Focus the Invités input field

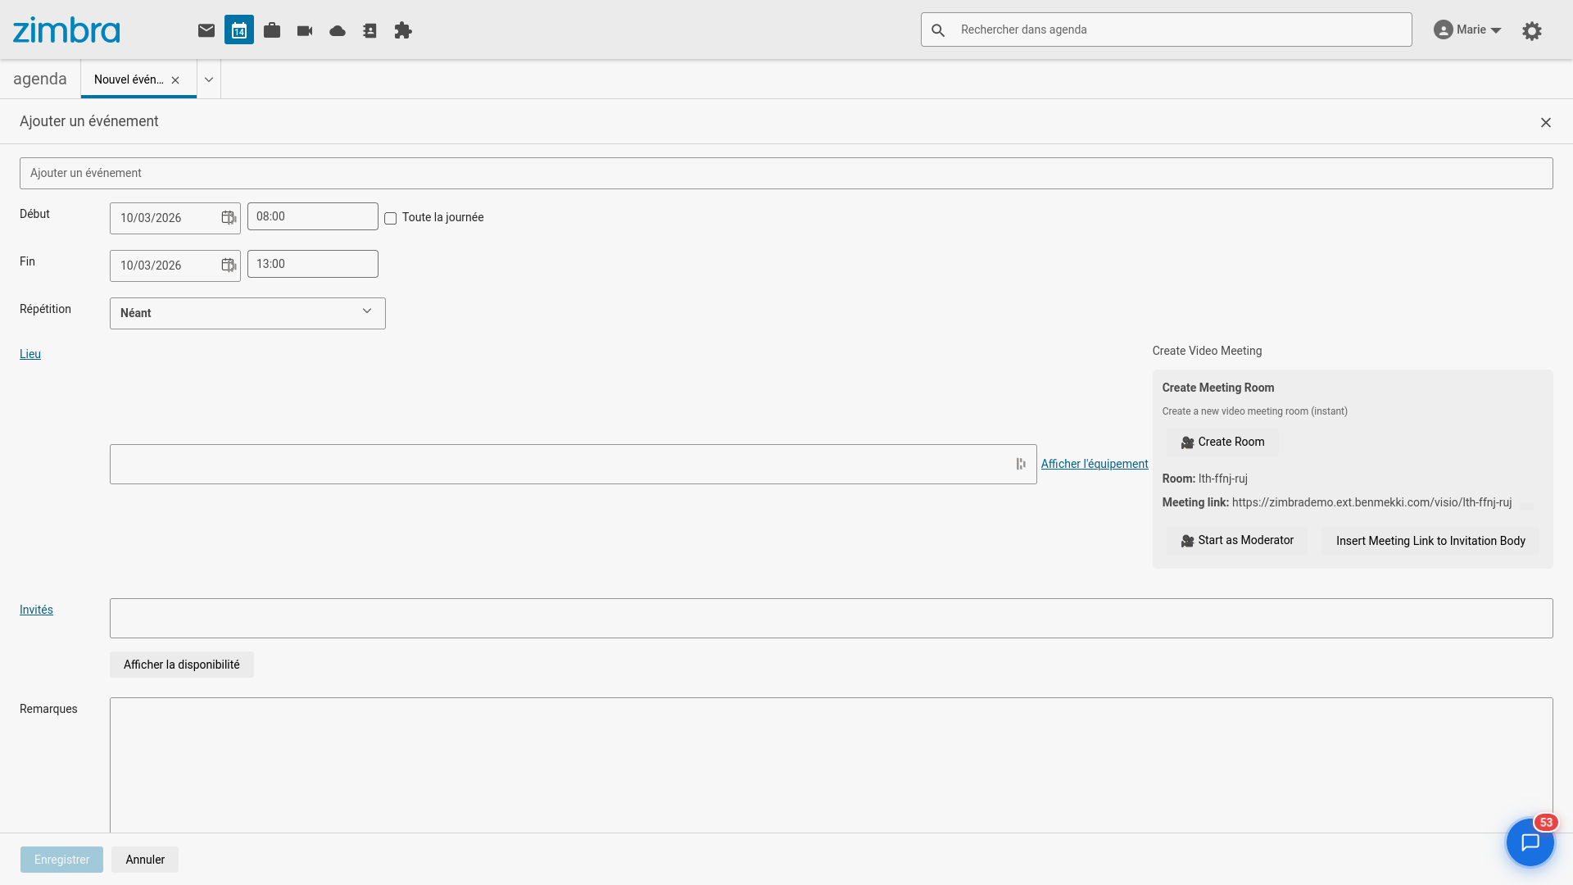coord(831,619)
